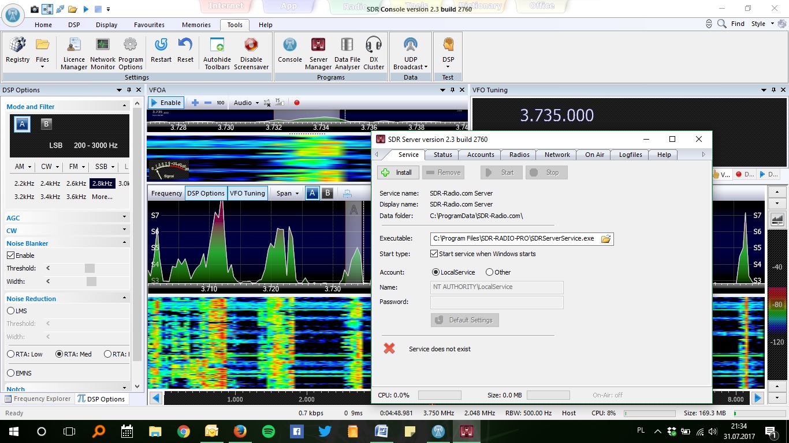Screen dimensions: 789x443
Task: Uncheck Start service when Windows starts
Action: point(434,254)
